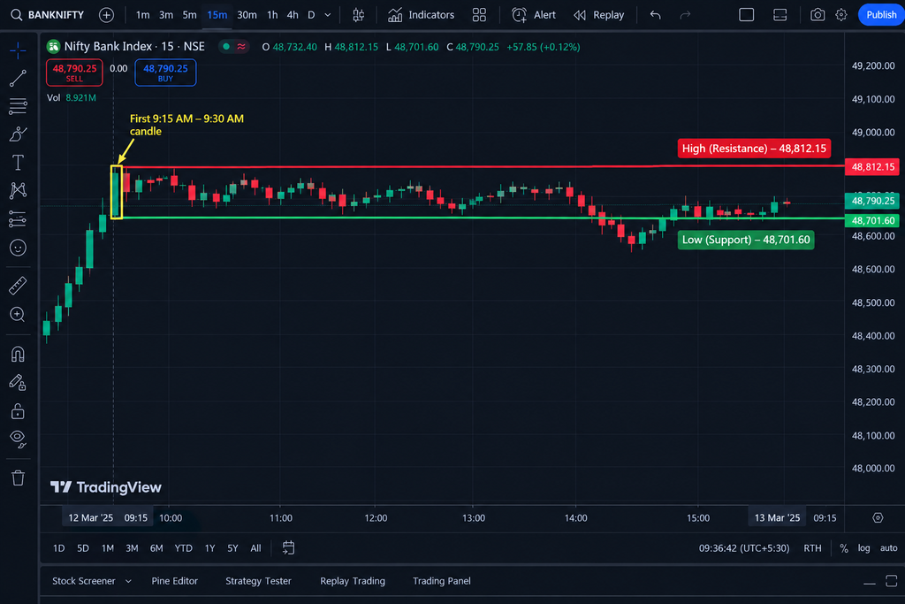Toggle lock all drawing tools
Screen dimensions: 905x604
tap(18, 411)
